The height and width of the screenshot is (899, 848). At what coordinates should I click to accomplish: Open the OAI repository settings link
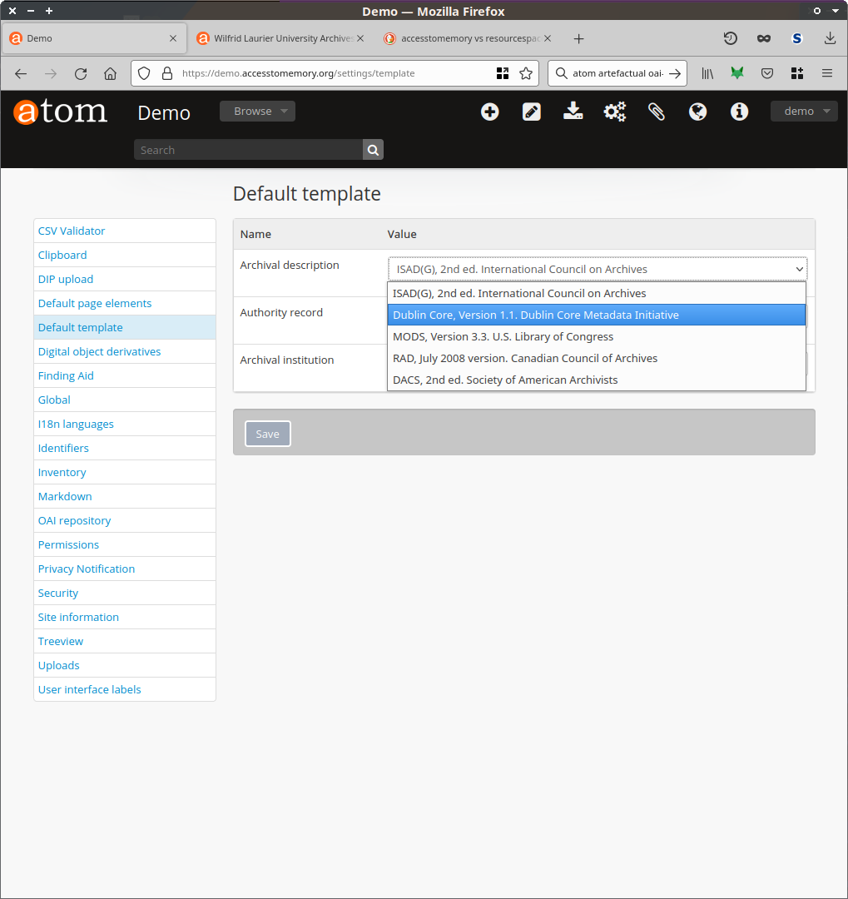(74, 520)
